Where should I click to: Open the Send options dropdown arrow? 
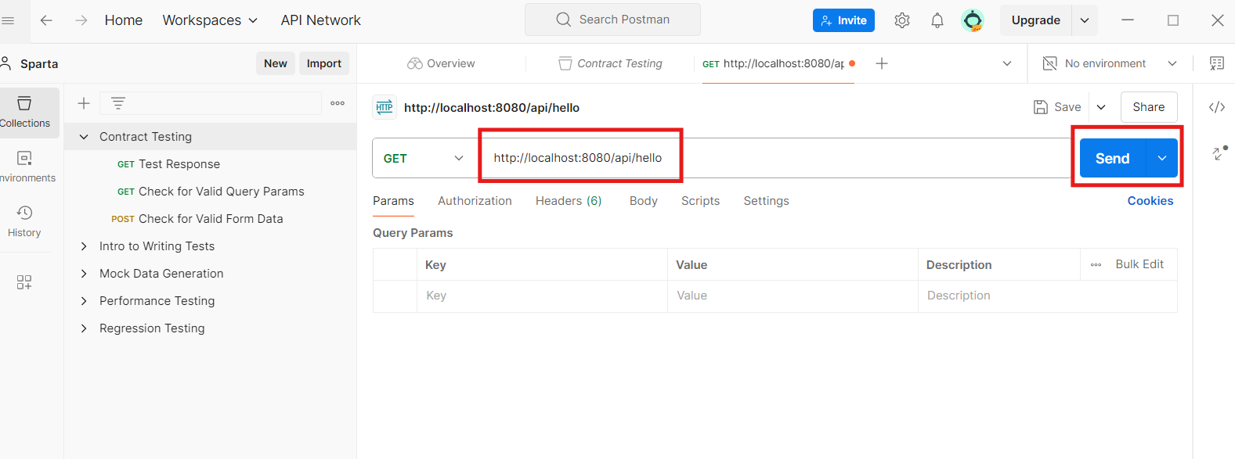pyautogui.click(x=1162, y=158)
